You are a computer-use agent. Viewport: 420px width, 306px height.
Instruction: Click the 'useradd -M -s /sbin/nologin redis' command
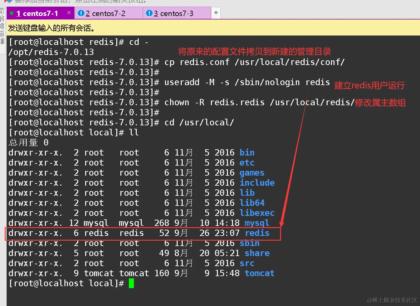pyautogui.click(x=247, y=82)
